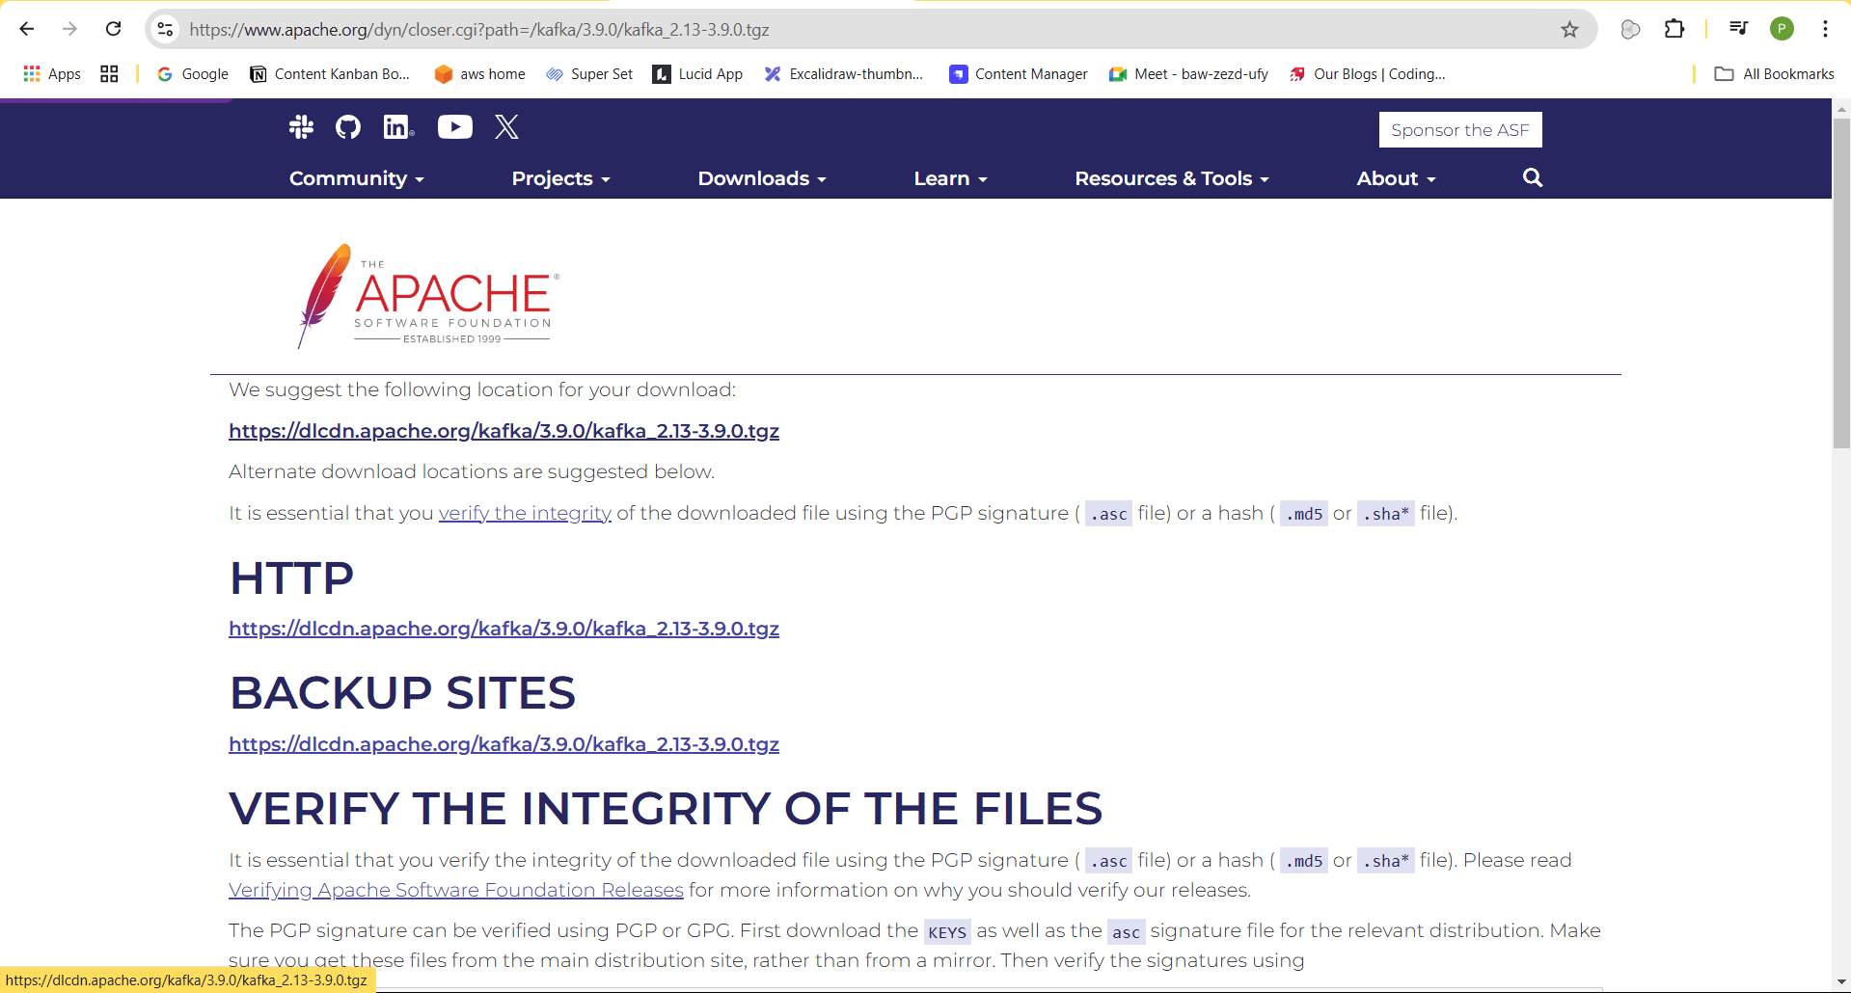Click the browser forward arrow
Viewport: 1851px width, 993px height.
pos(69,29)
